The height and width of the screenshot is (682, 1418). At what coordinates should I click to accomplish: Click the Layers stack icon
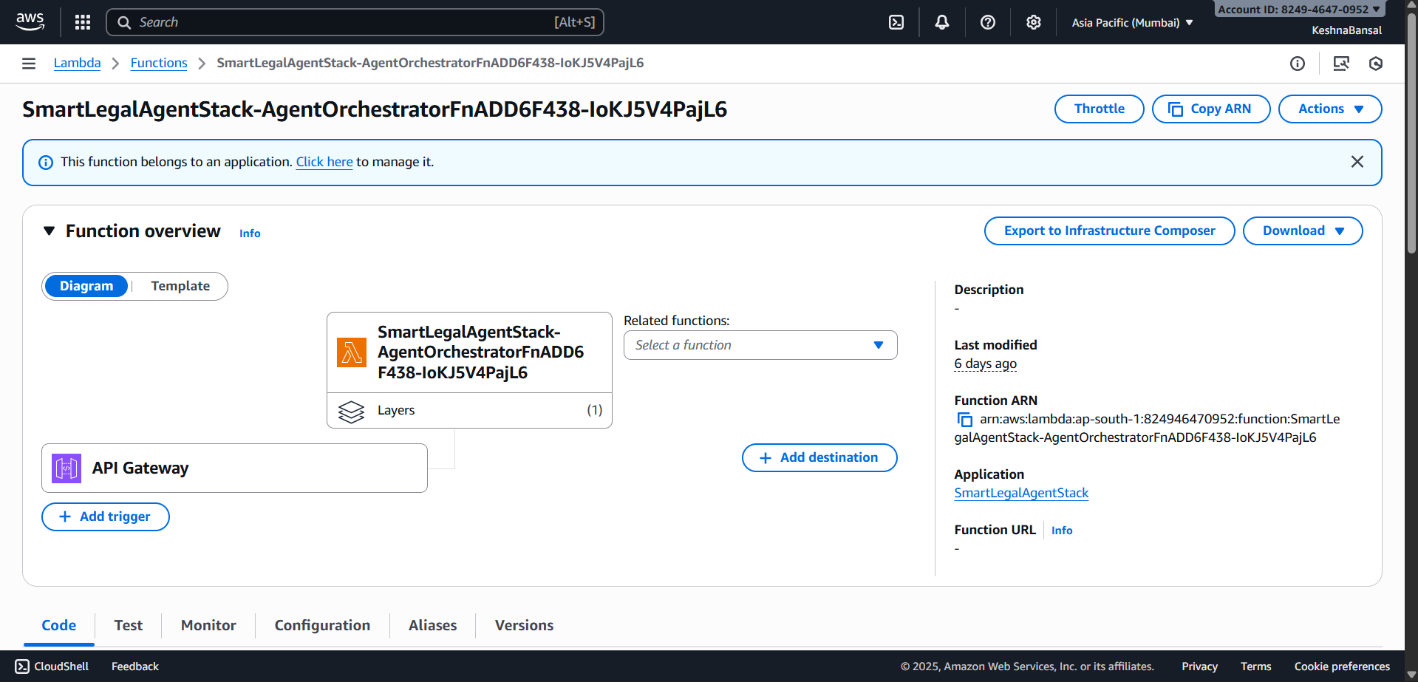pyautogui.click(x=352, y=412)
